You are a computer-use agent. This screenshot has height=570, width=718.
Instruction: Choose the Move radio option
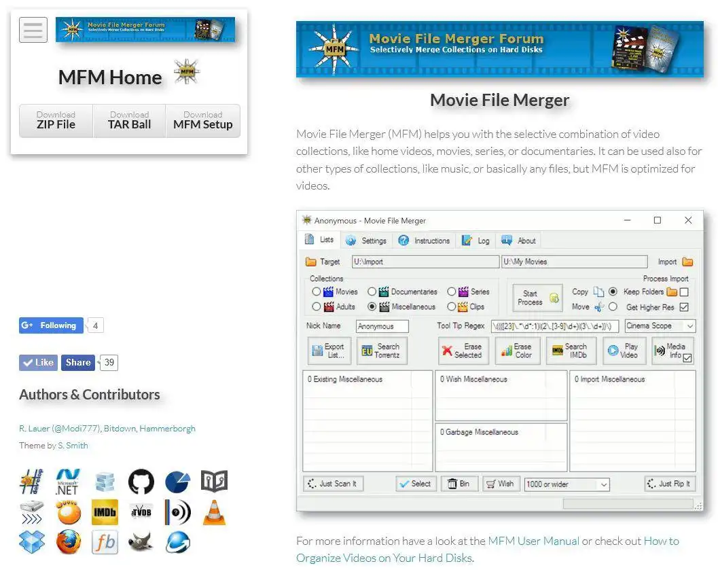coord(613,307)
